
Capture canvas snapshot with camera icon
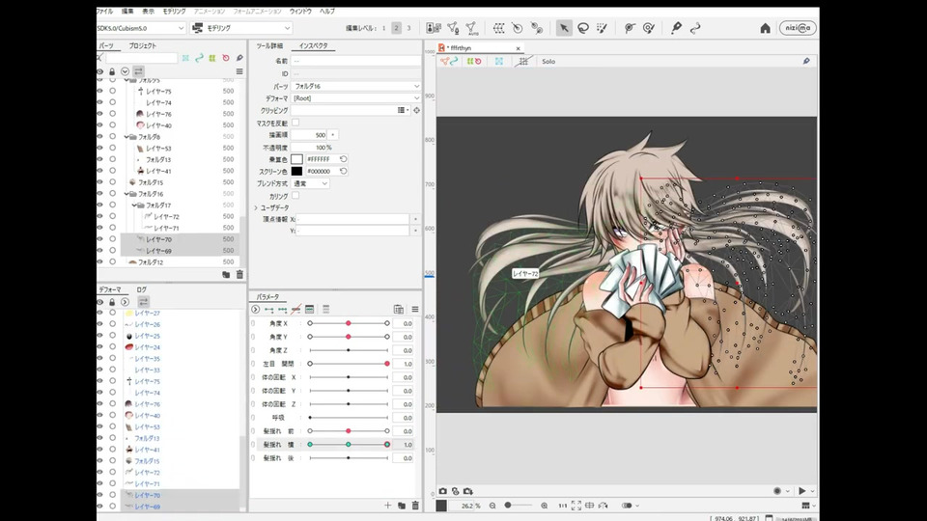[443, 491]
